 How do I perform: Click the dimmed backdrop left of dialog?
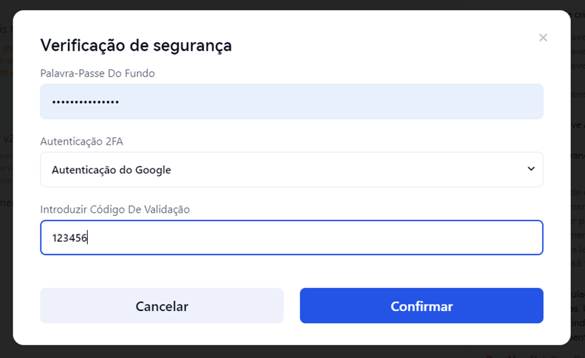6,198
